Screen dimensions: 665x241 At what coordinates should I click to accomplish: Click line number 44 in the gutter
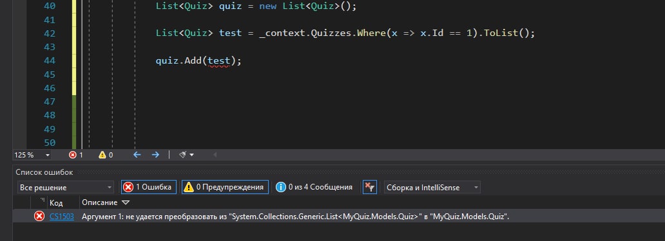point(50,61)
